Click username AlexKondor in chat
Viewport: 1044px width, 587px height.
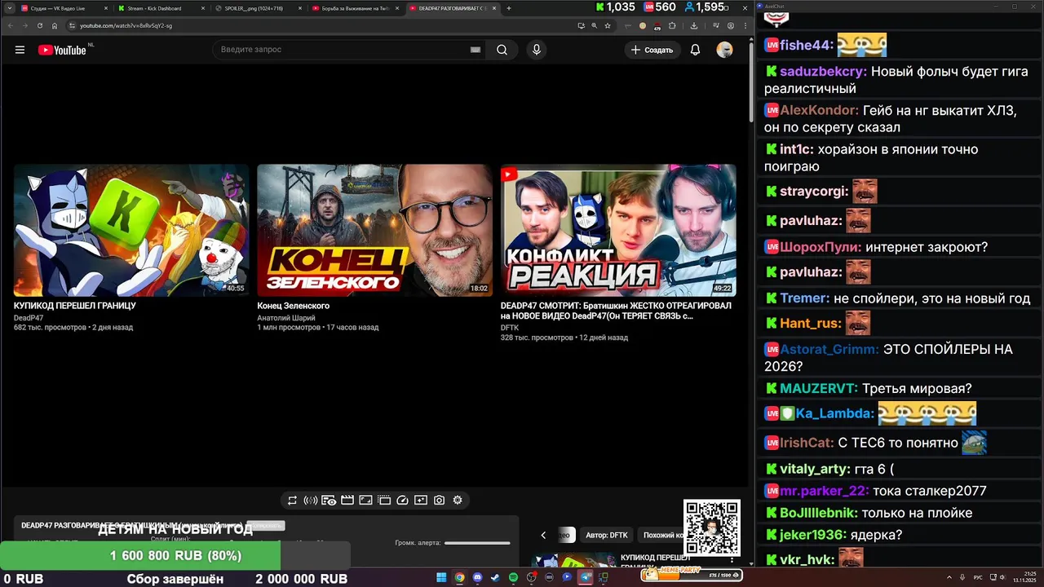coord(820,110)
